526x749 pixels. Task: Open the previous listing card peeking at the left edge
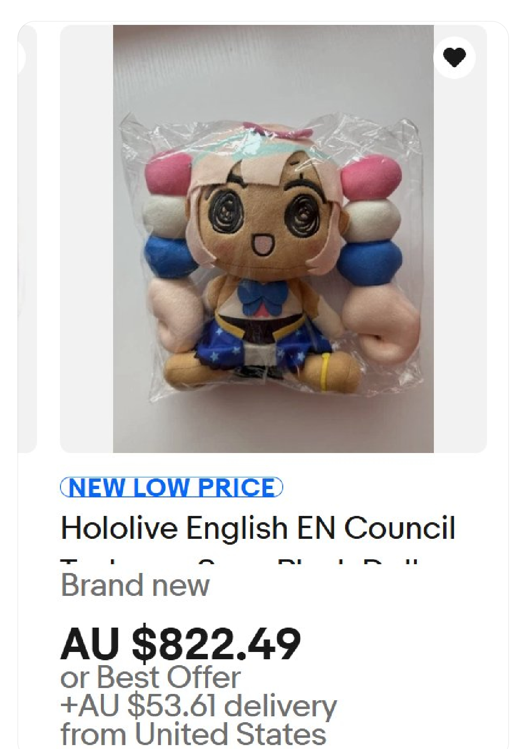click(27, 238)
